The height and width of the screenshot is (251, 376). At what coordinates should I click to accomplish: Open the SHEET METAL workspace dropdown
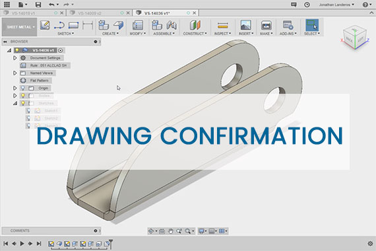point(20,27)
